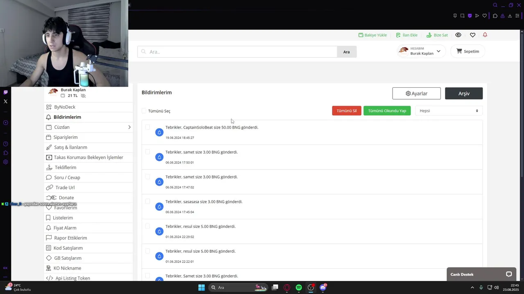Screen dimensions: 524x294
Task: Start Opera snapshot capture tool
Action: [462, 16]
